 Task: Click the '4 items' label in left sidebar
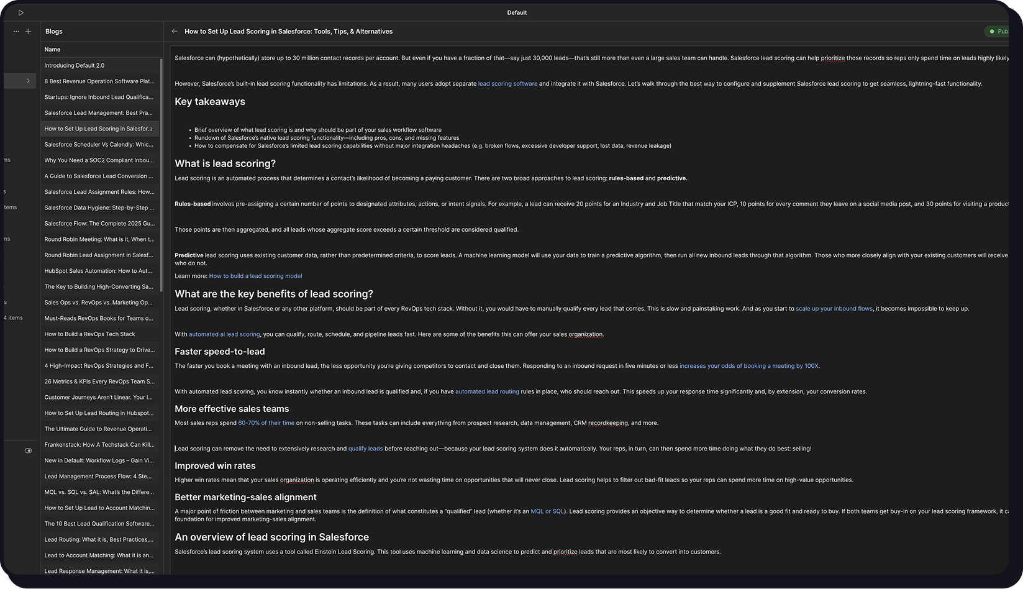pos(14,318)
